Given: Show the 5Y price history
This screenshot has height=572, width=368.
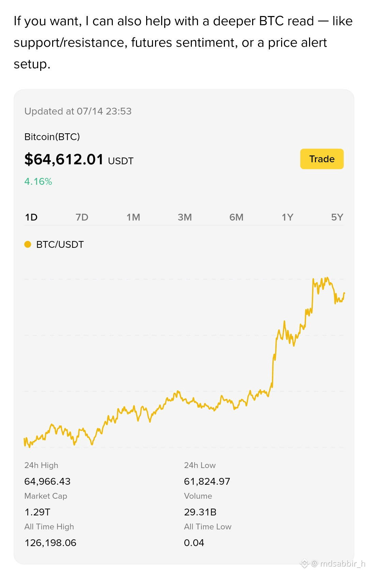Looking at the screenshot, I should tap(337, 217).
